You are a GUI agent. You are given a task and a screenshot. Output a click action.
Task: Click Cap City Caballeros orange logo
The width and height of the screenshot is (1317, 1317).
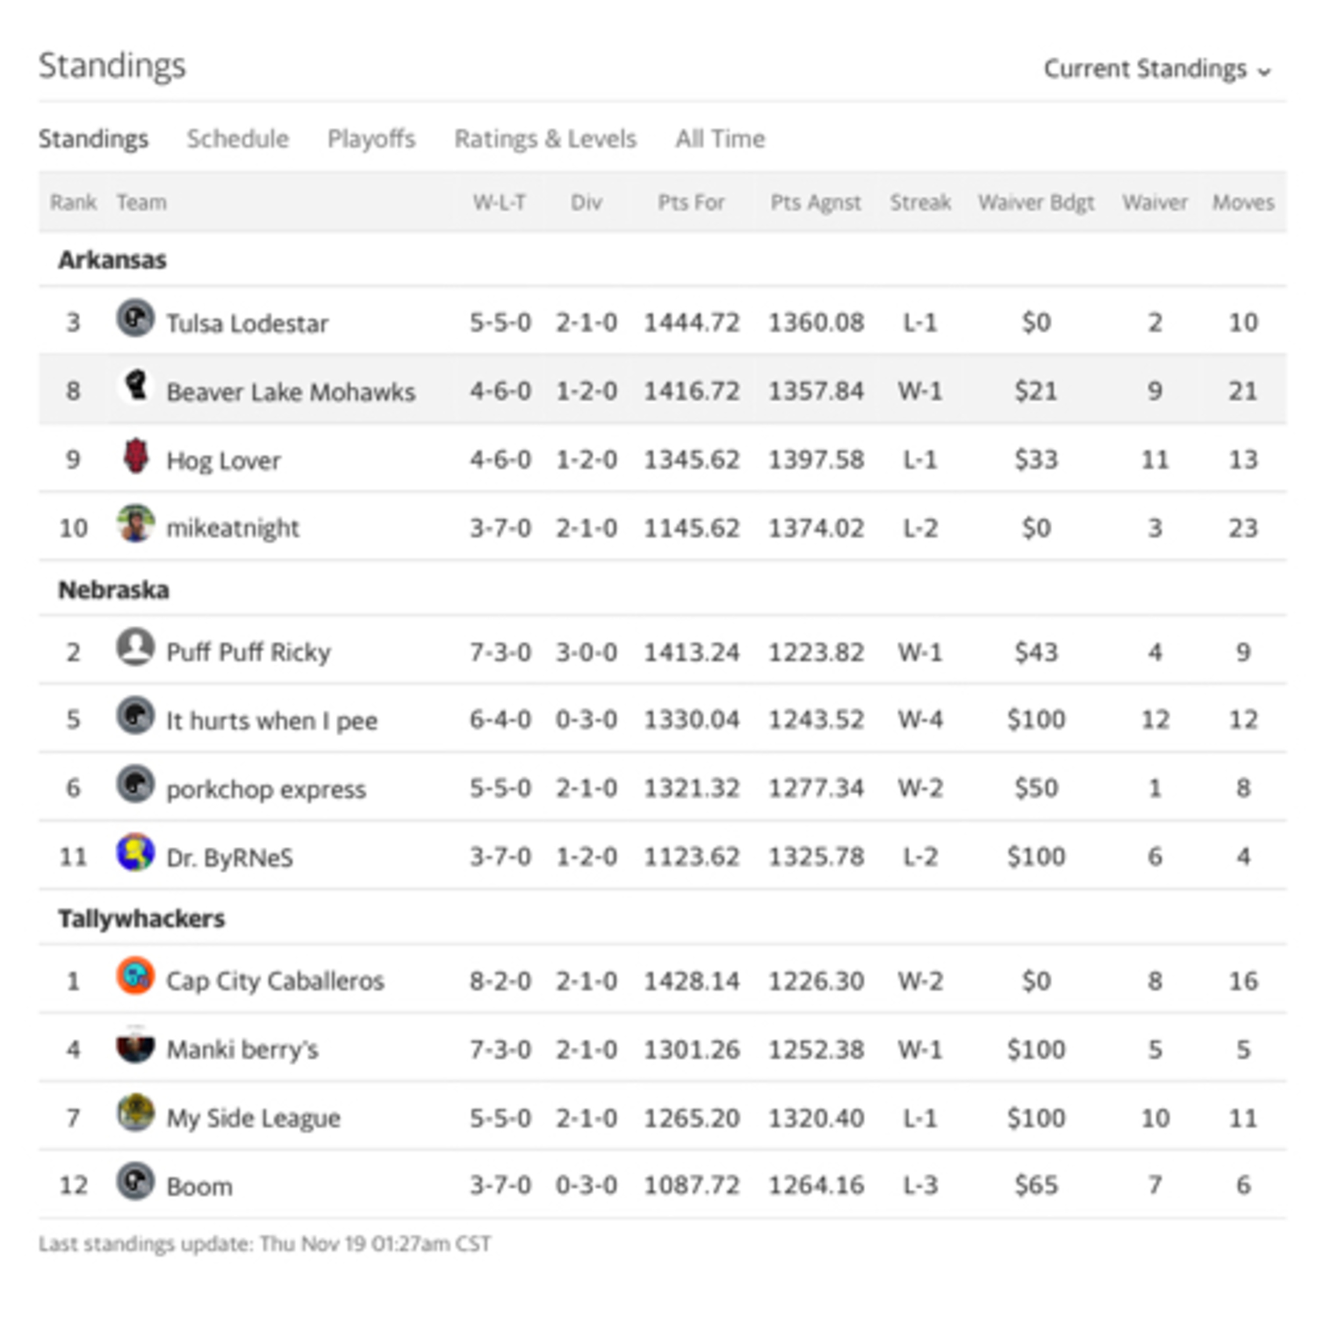point(135,976)
